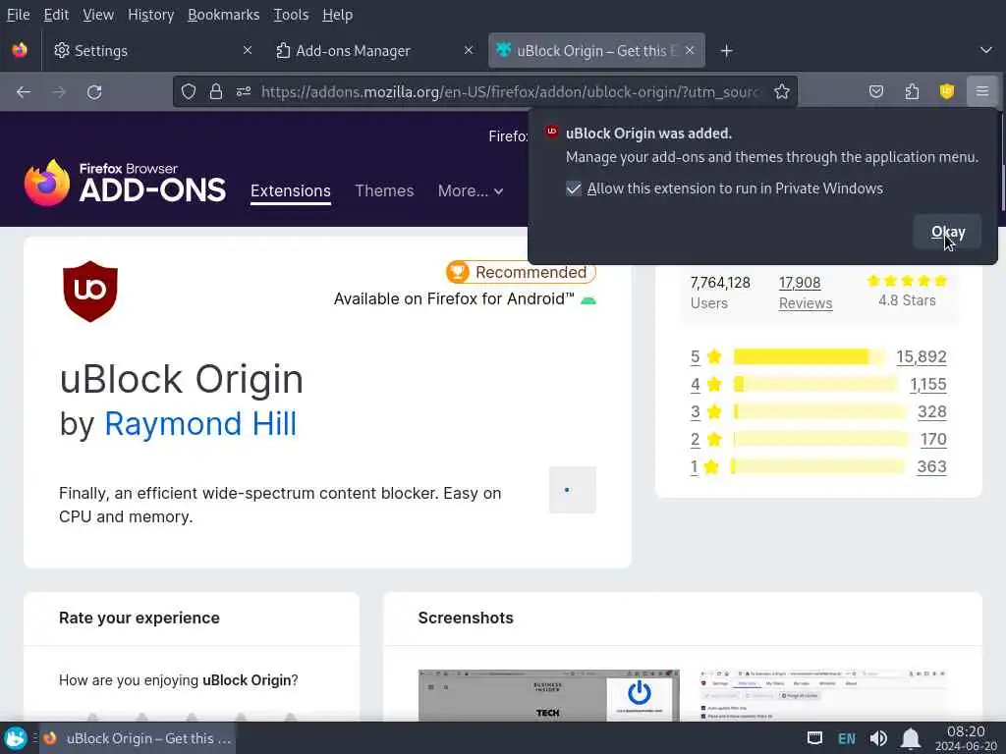This screenshot has height=754, width=1006.
Task: Open the uBlock Origin toolbar shield icon
Action: coord(946,91)
